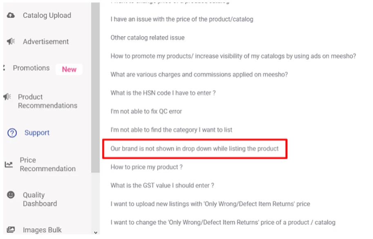This screenshot has height=239, width=373.
Task: Open 'What is the GST value' question
Action: (162, 186)
